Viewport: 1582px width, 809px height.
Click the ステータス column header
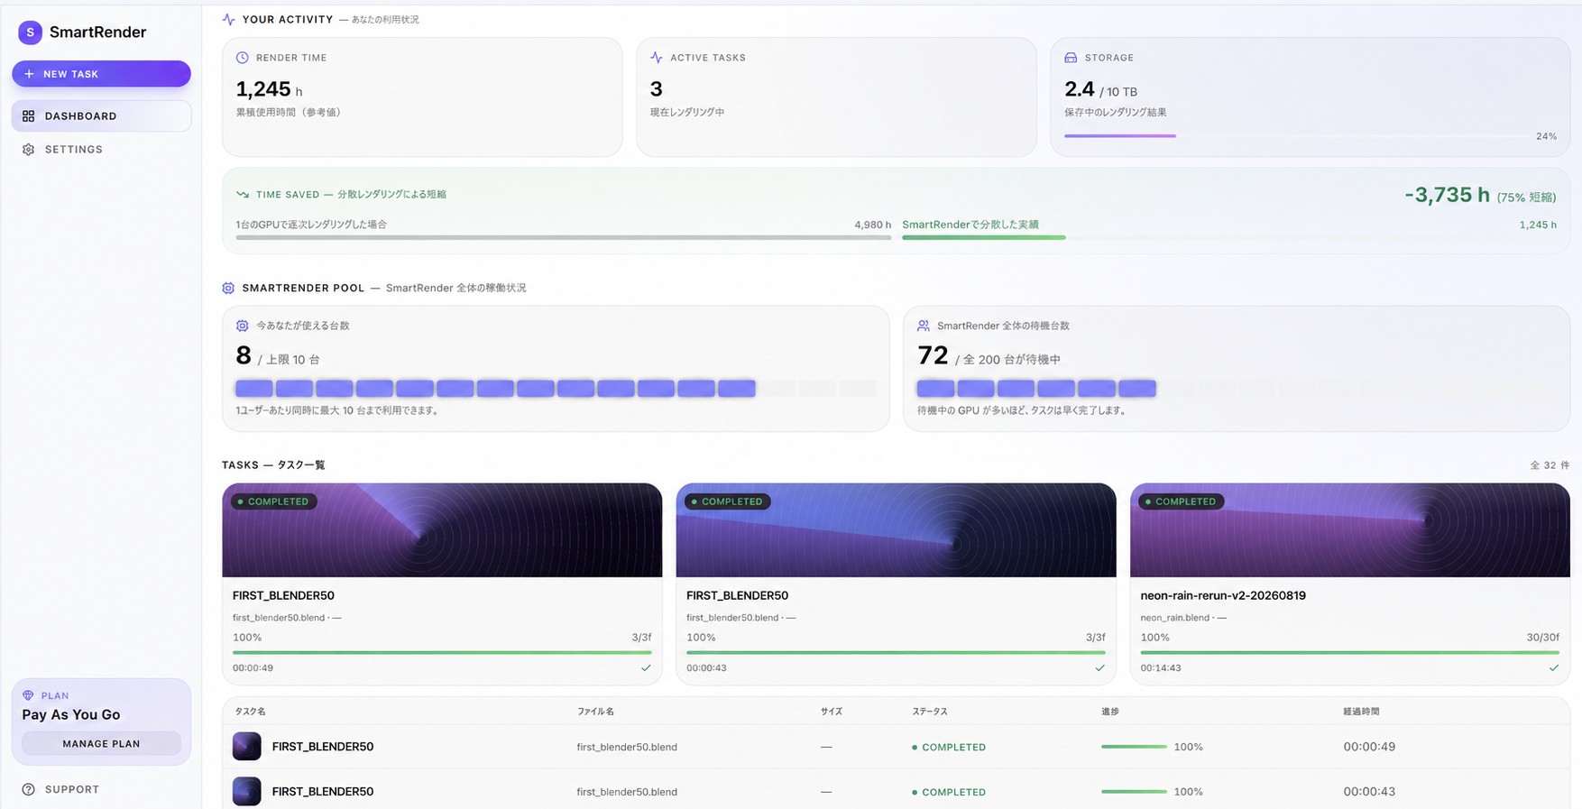[x=930, y=712]
